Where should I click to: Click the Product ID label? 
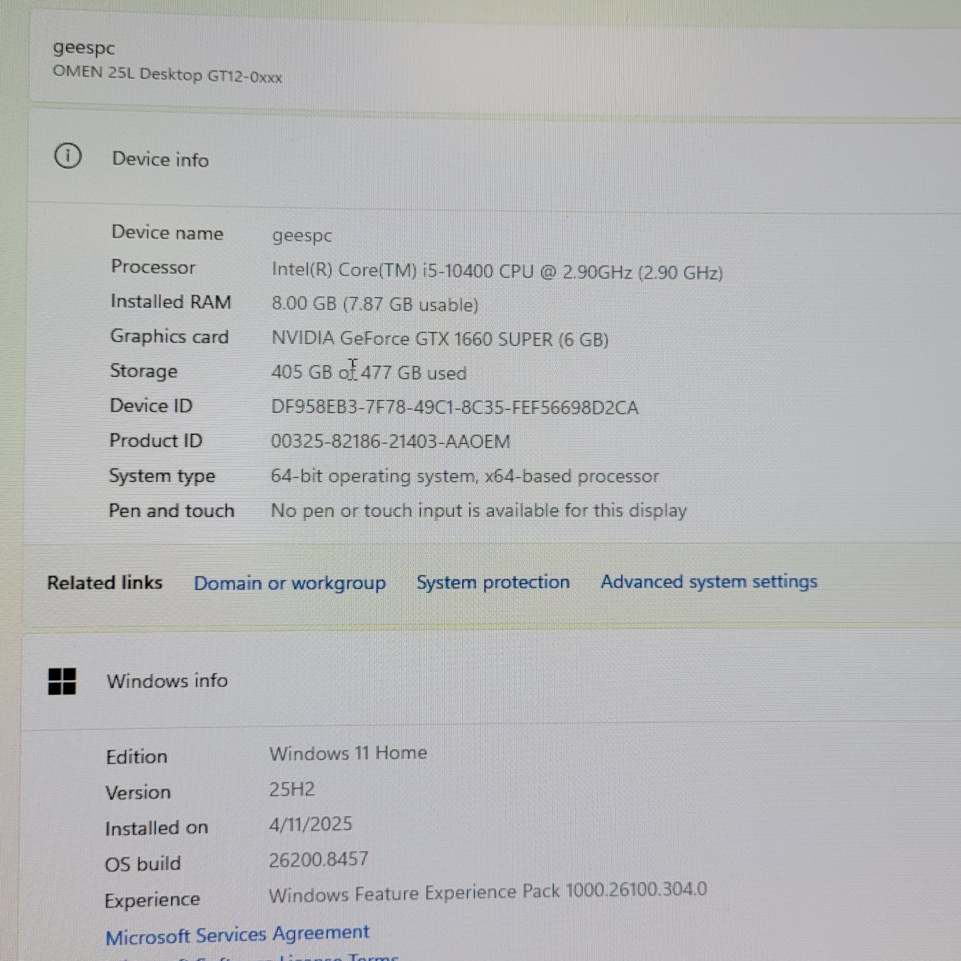(x=156, y=440)
